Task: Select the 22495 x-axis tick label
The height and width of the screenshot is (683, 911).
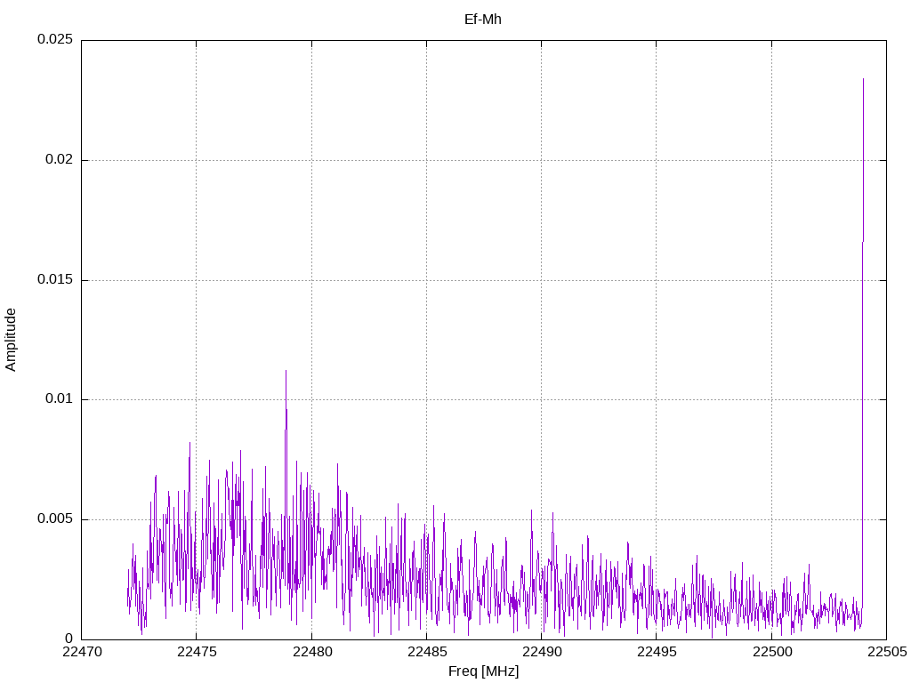Action: tap(656, 653)
